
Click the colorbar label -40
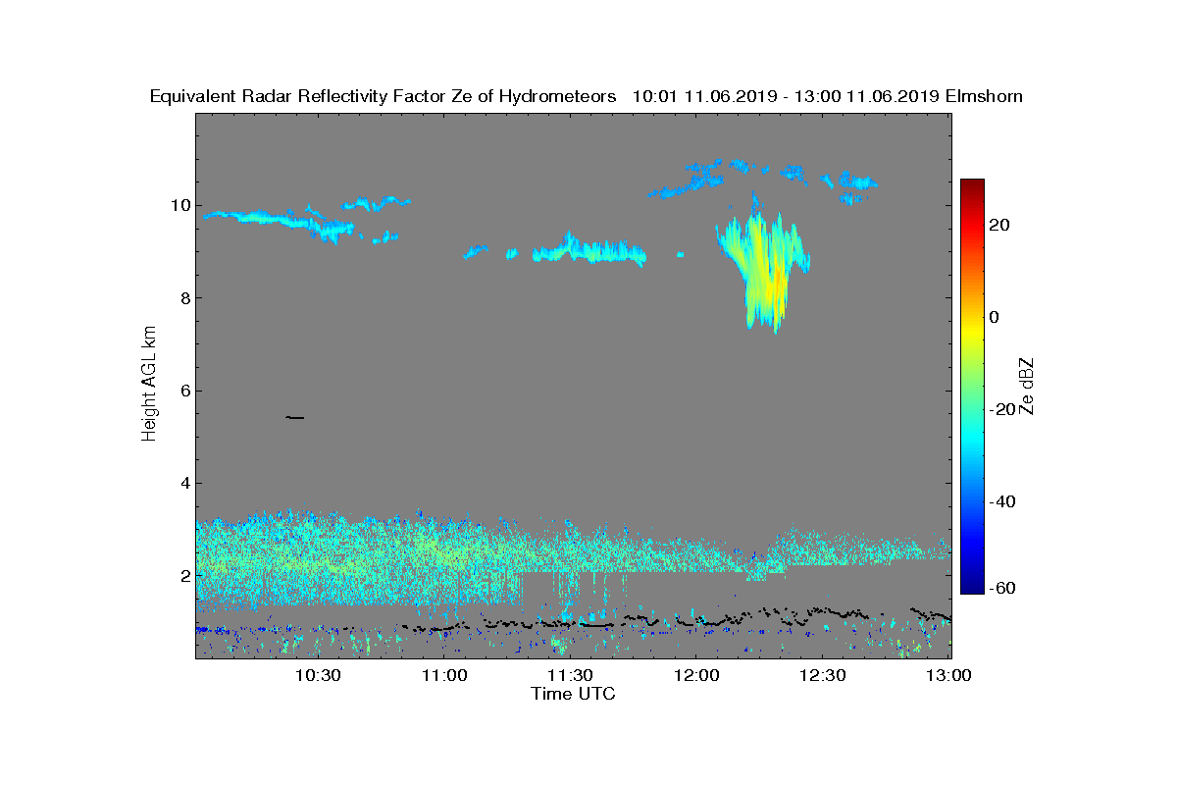click(x=1002, y=501)
